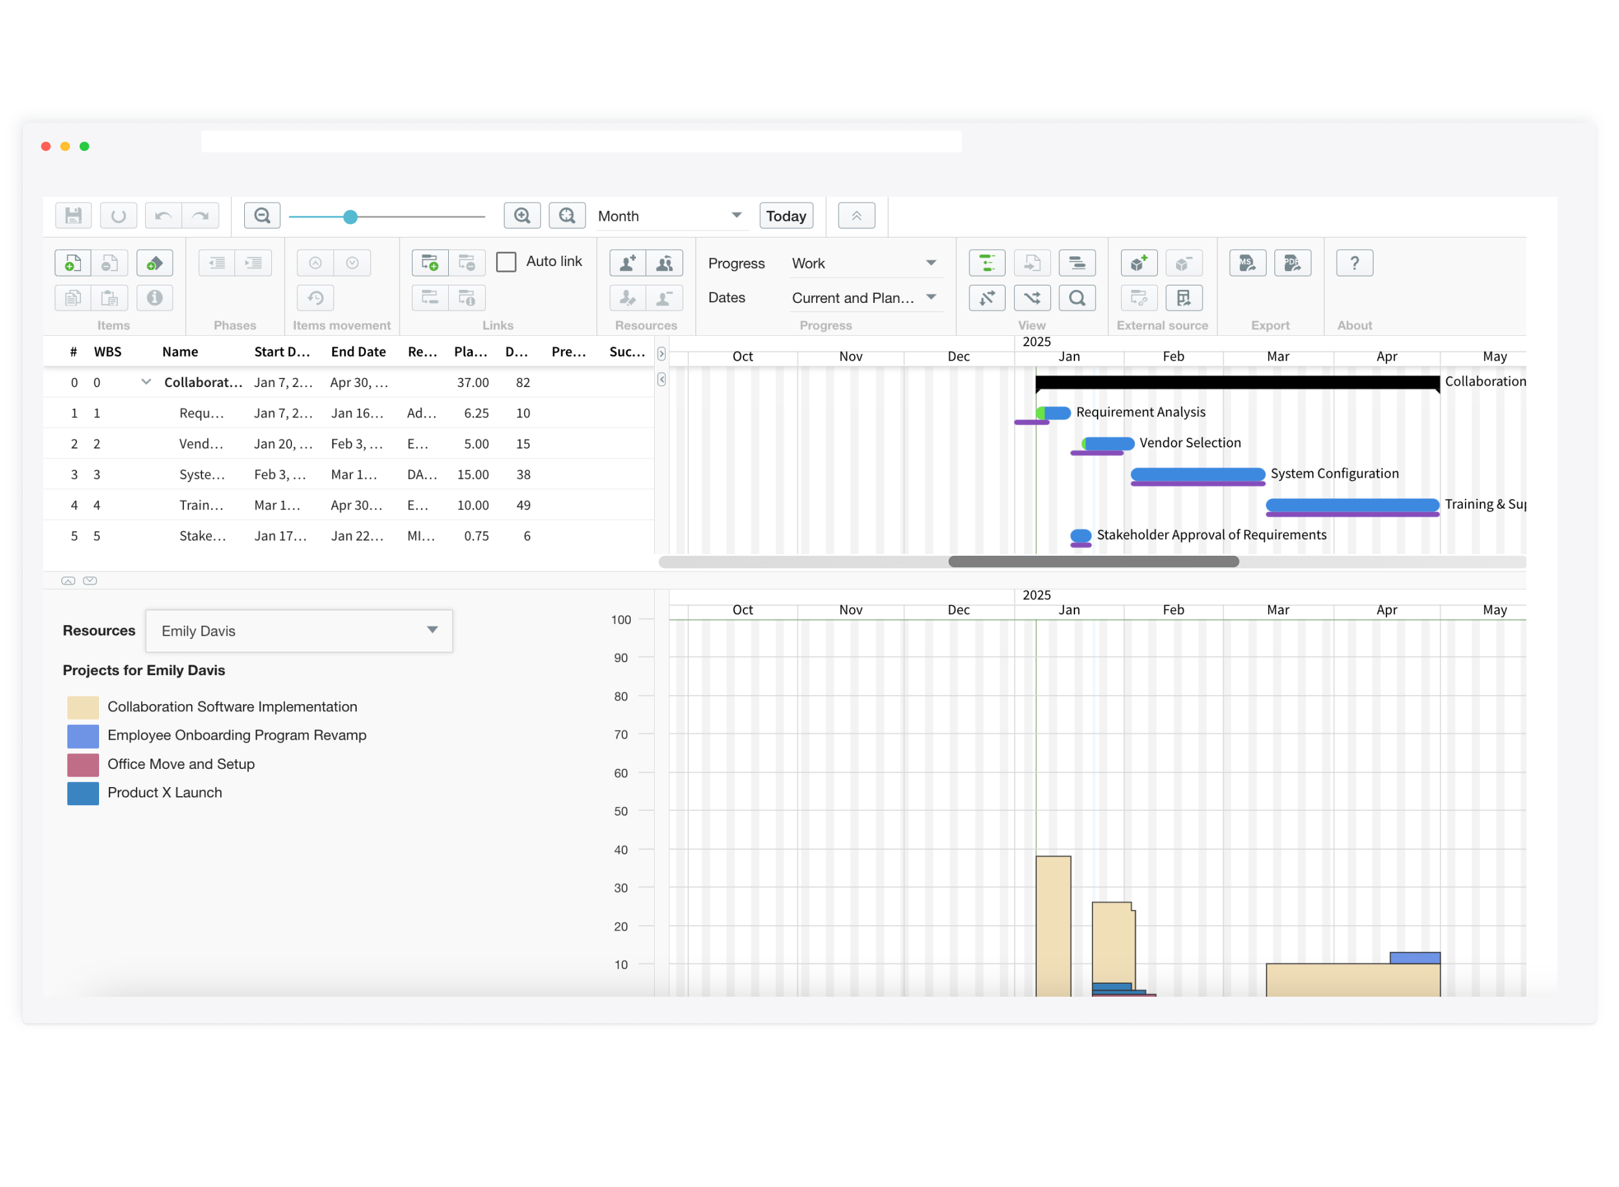Click the add new item icon
This screenshot has height=1187, width=1619.
pyautogui.click(x=73, y=263)
